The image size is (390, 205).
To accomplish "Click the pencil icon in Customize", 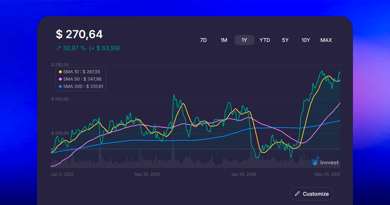I will tap(297, 194).
